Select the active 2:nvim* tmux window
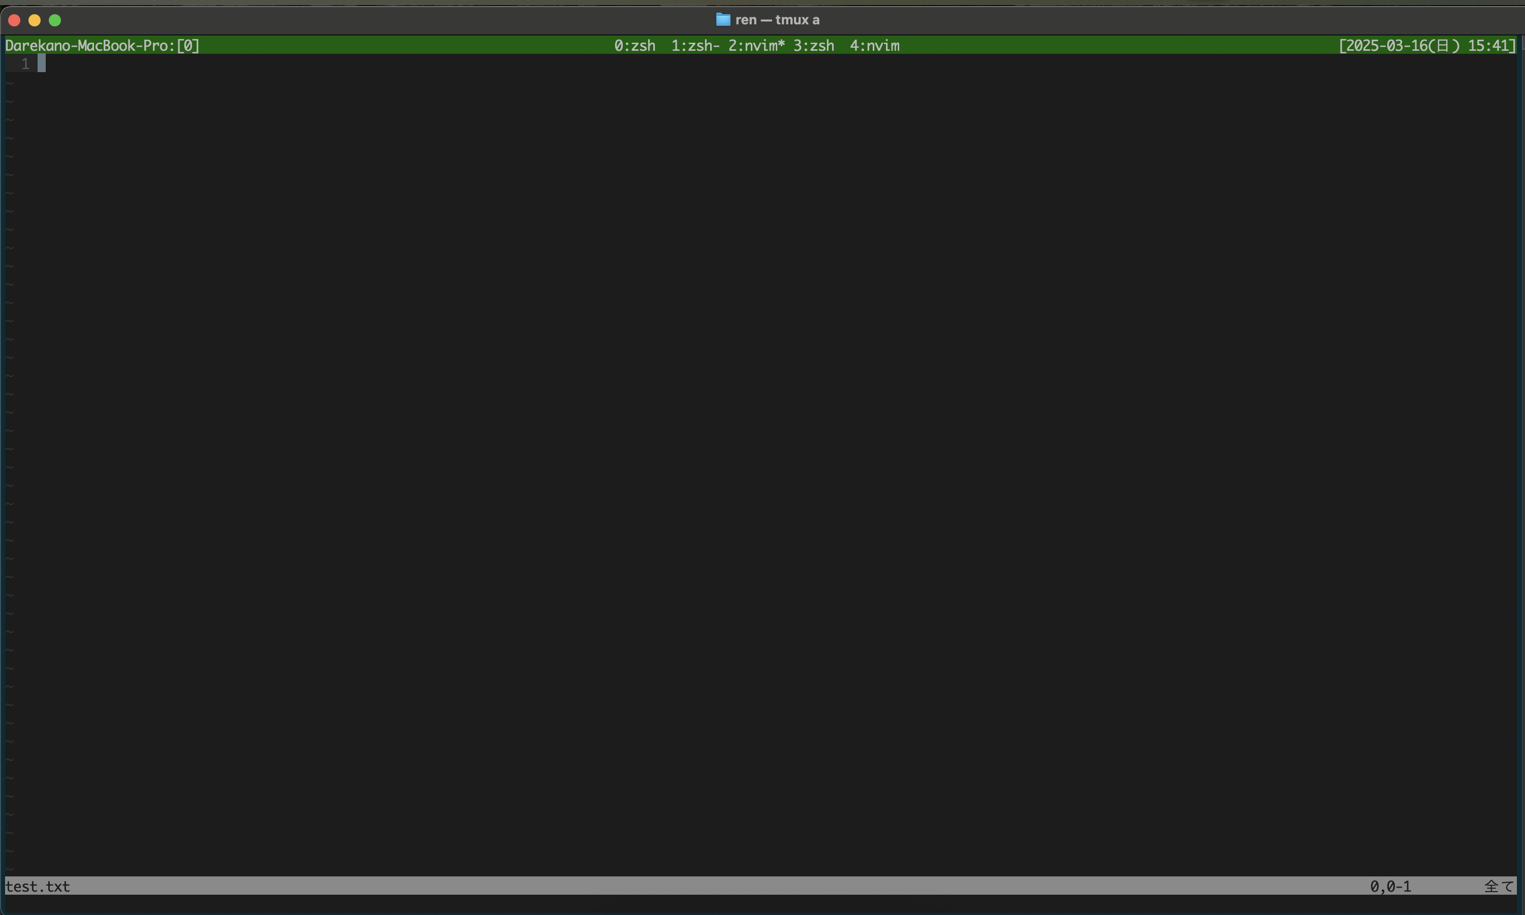 [x=756, y=46]
